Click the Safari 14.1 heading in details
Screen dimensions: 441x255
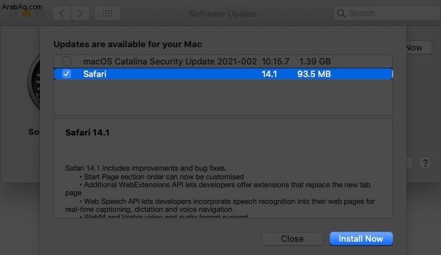(x=87, y=133)
